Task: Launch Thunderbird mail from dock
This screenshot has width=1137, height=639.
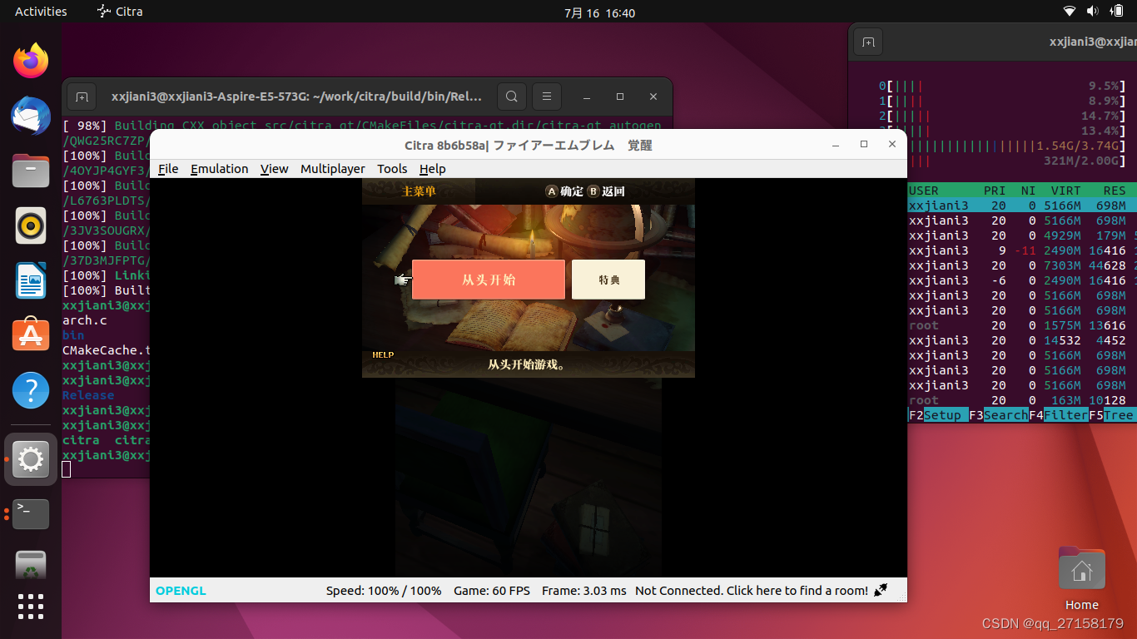Action: click(31, 116)
